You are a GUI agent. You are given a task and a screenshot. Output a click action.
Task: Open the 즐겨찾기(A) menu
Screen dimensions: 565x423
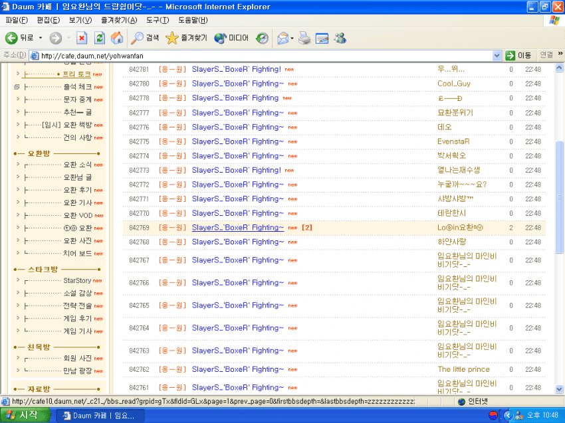[x=119, y=20]
